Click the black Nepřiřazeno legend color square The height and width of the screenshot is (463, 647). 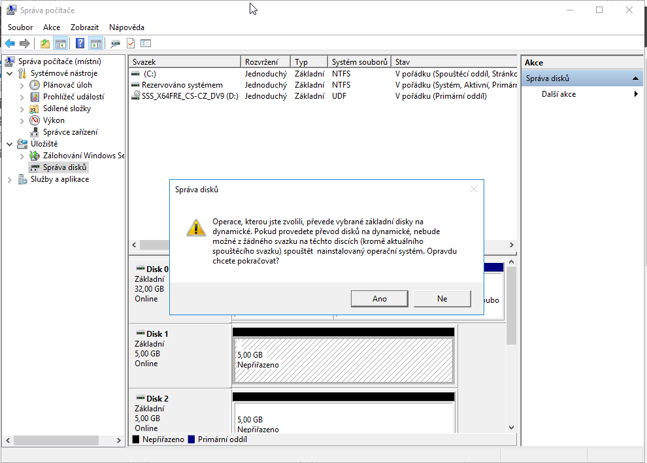[136, 439]
